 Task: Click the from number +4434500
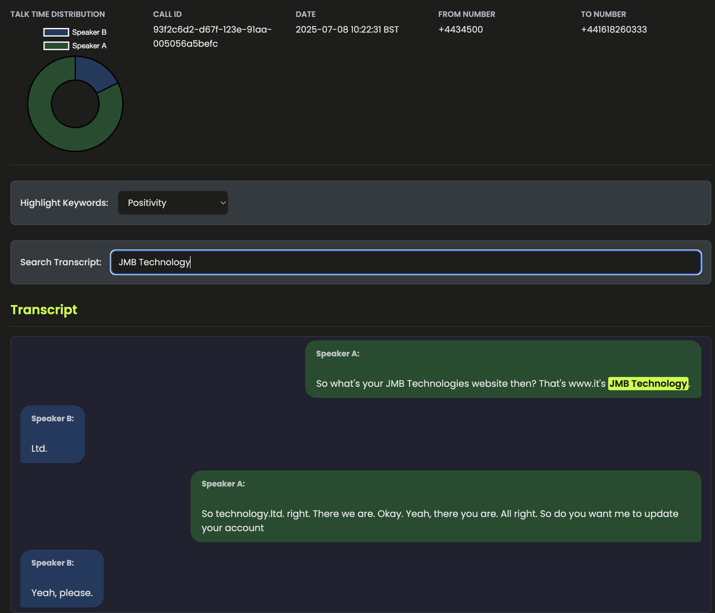pyautogui.click(x=460, y=30)
